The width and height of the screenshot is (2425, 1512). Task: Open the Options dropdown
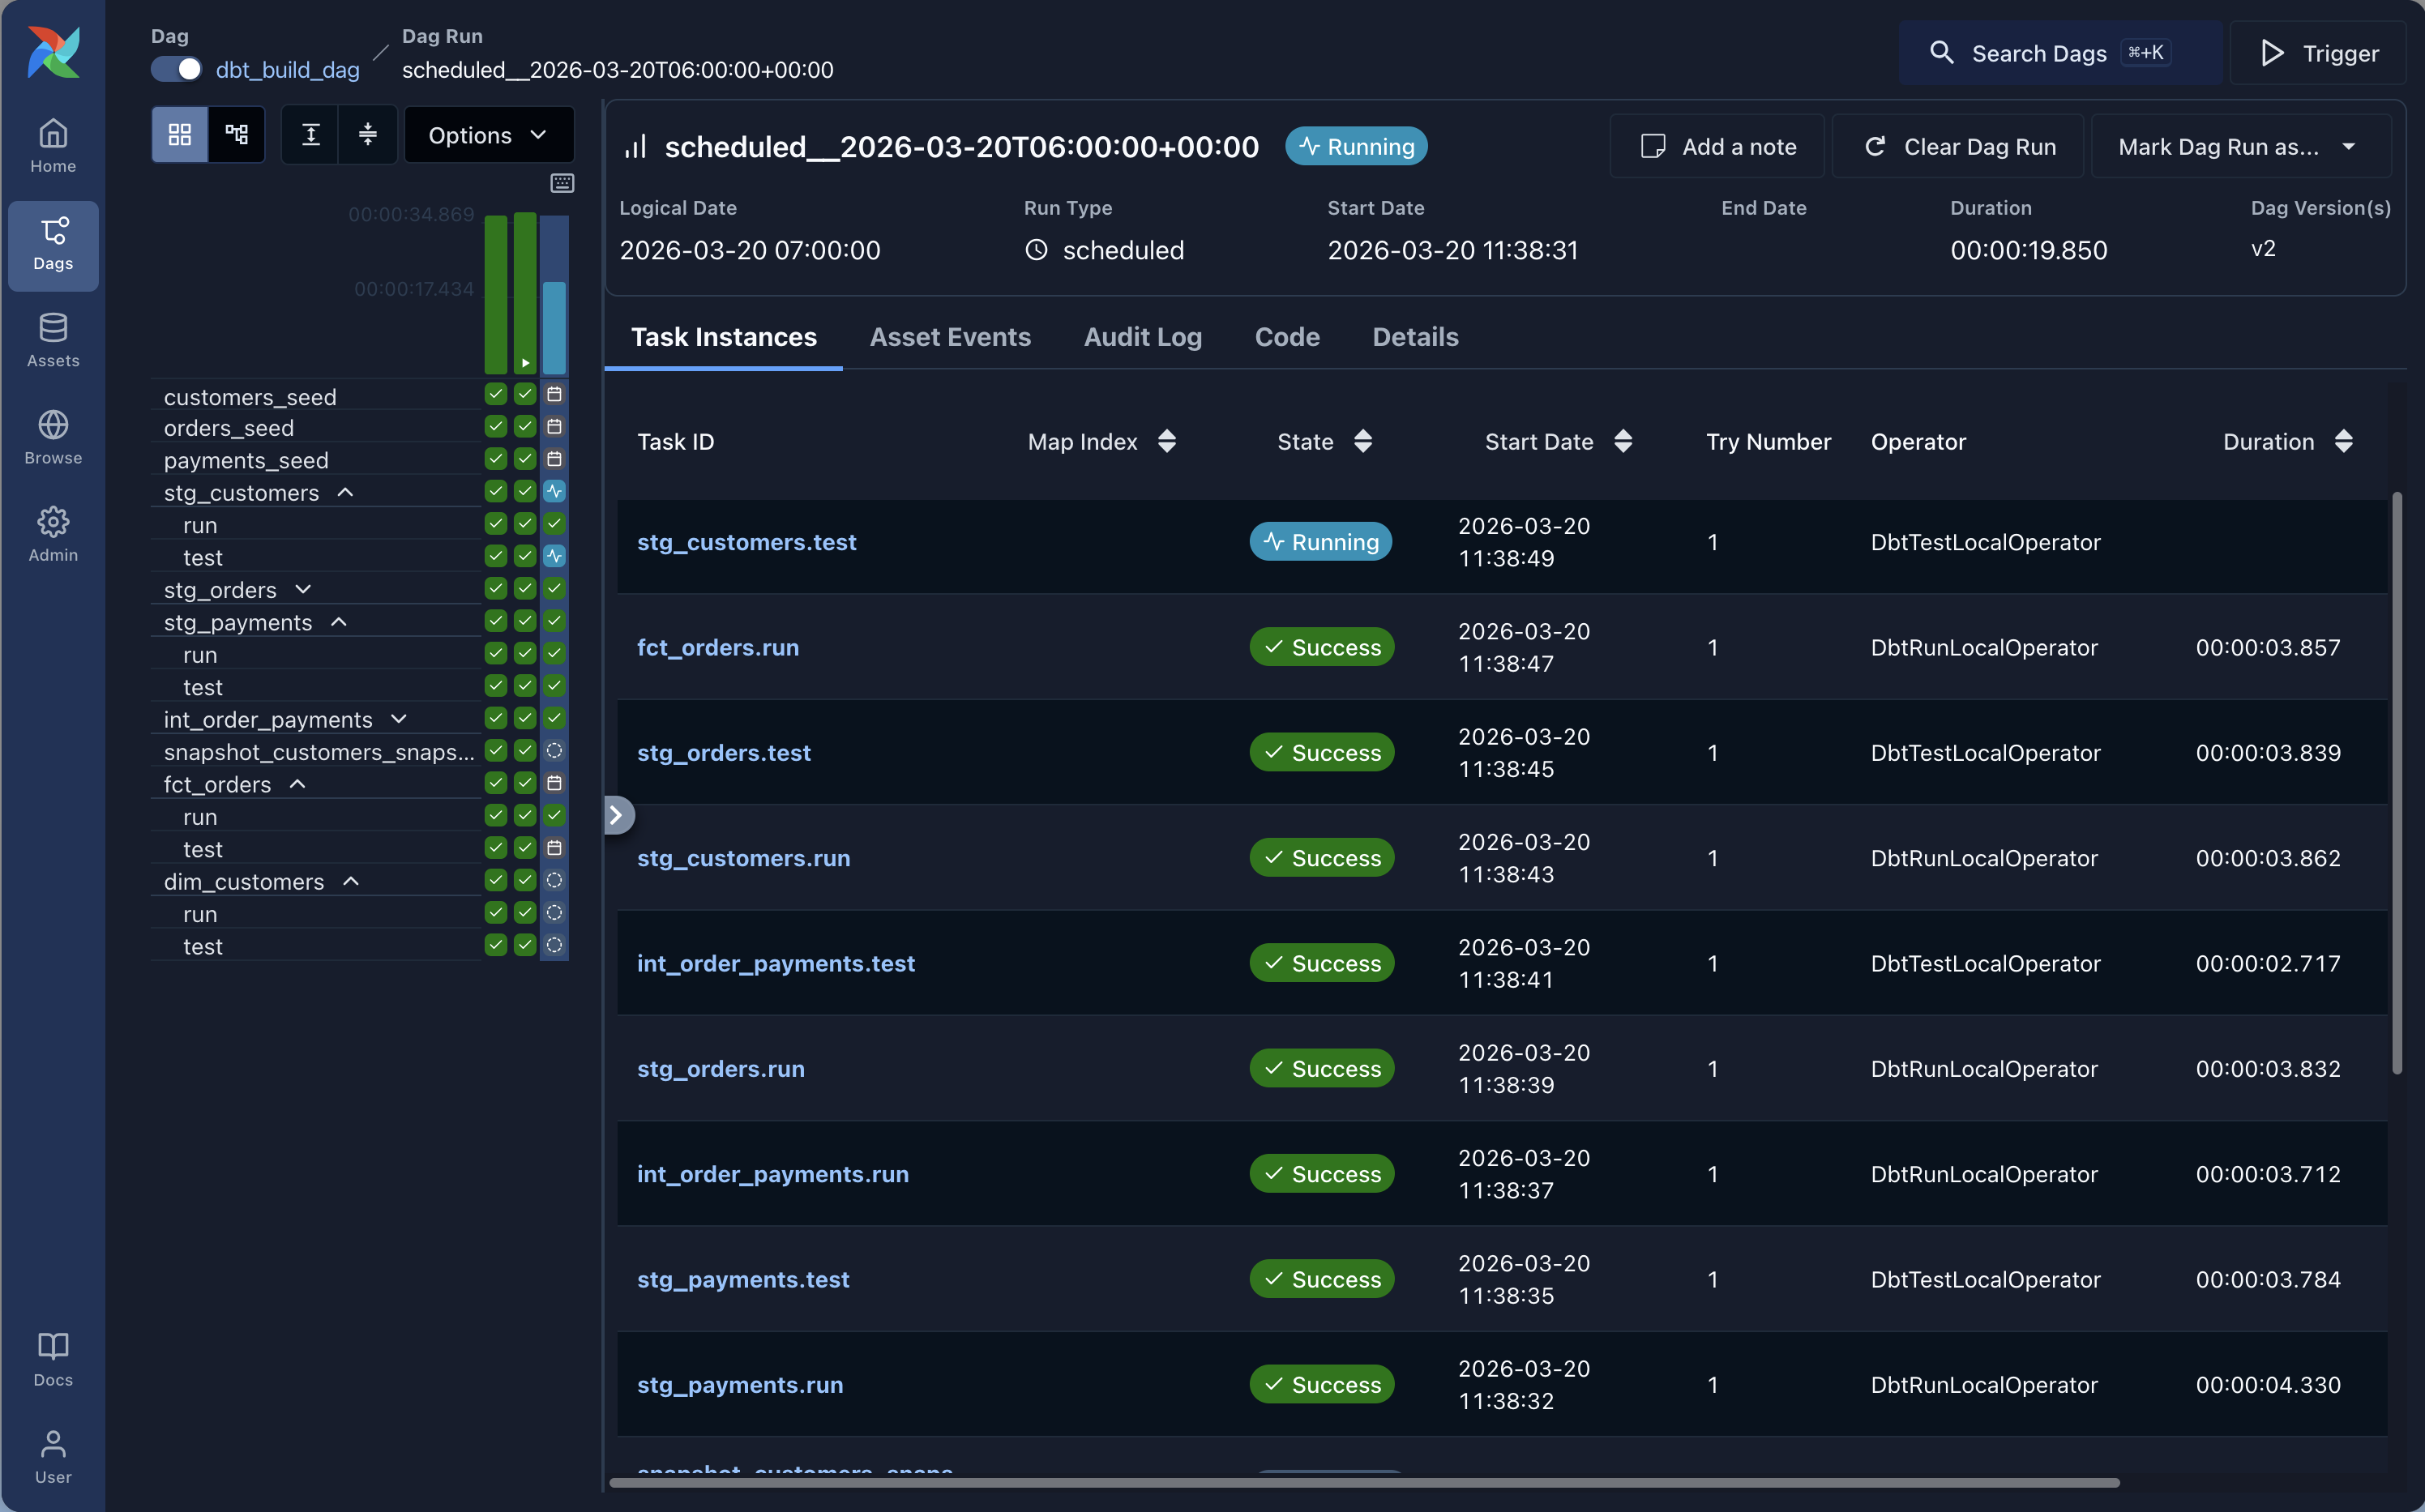(x=489, y=134)
